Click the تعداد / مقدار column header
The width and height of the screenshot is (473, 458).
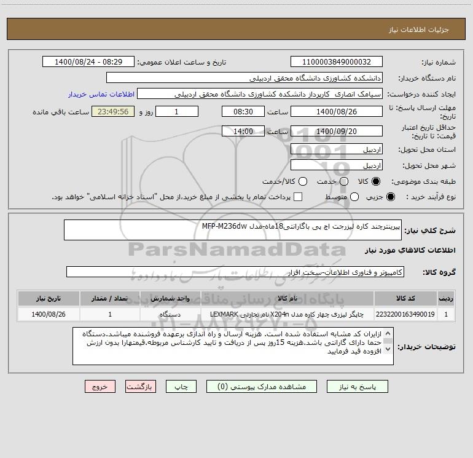(x=110, y=298)
